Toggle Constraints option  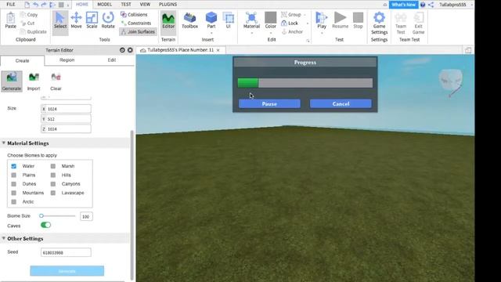click(x=135, y=23)
